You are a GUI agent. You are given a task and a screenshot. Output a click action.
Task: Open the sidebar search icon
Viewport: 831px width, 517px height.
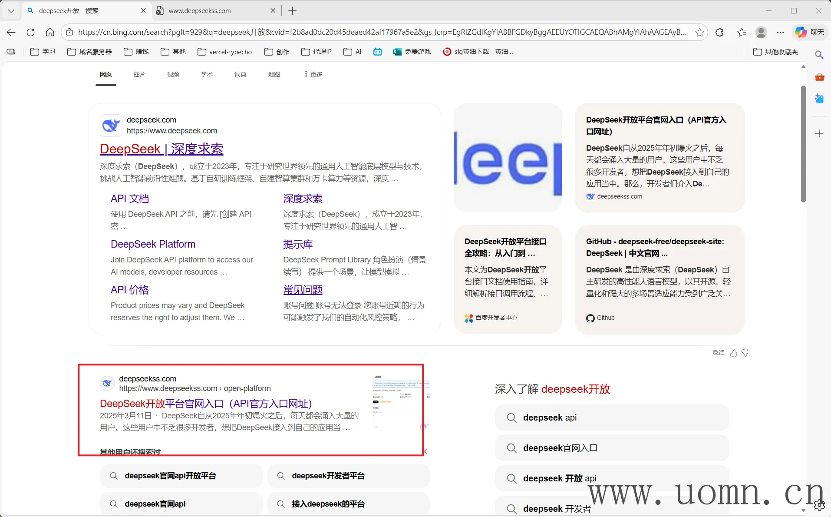[819, 55]
